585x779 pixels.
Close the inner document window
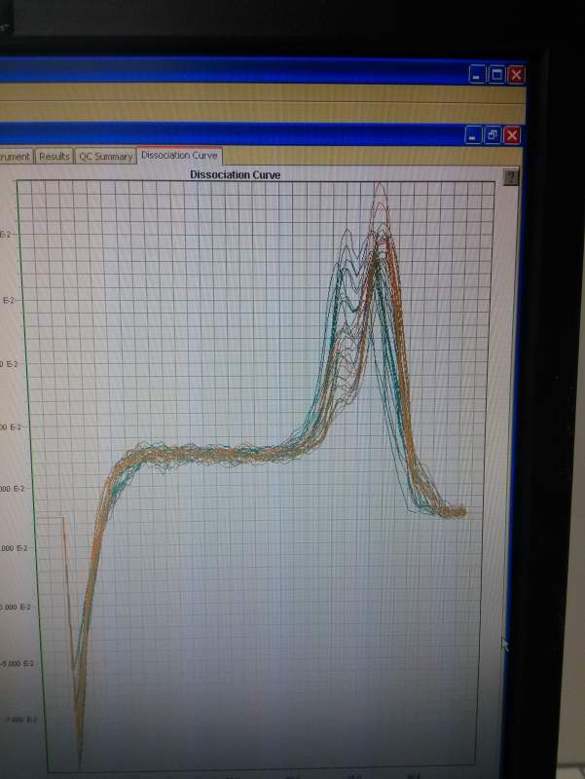pos(512,135)
